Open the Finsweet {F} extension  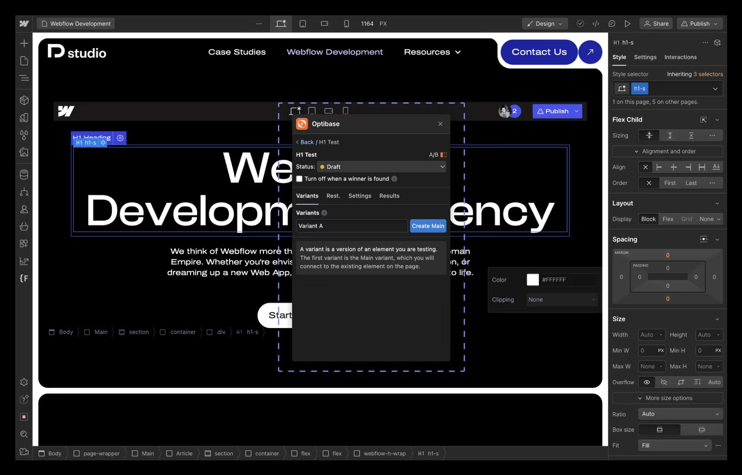(x=24, y=278)
